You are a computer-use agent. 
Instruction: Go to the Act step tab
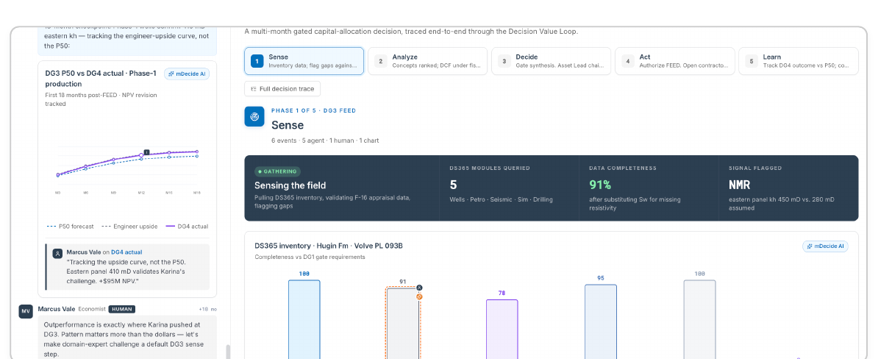click(x=674, y=61)
